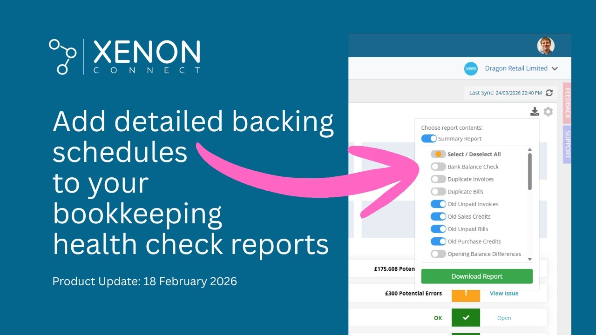Image resolution: width=596 pixels, height=335 pixels.
Task: Enable the Duplicate Invoices toggle
Action: [438, 179]
